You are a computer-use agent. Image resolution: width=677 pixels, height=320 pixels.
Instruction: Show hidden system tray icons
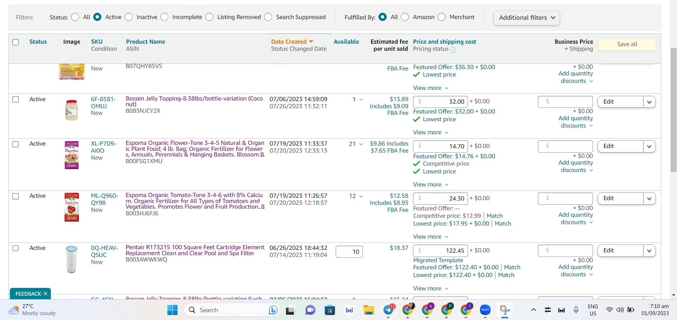(534, 310)
